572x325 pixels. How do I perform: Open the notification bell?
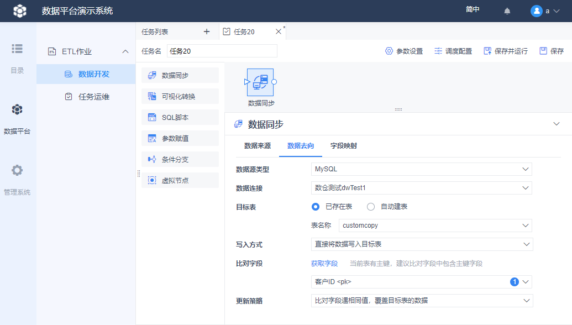[507, 11]
